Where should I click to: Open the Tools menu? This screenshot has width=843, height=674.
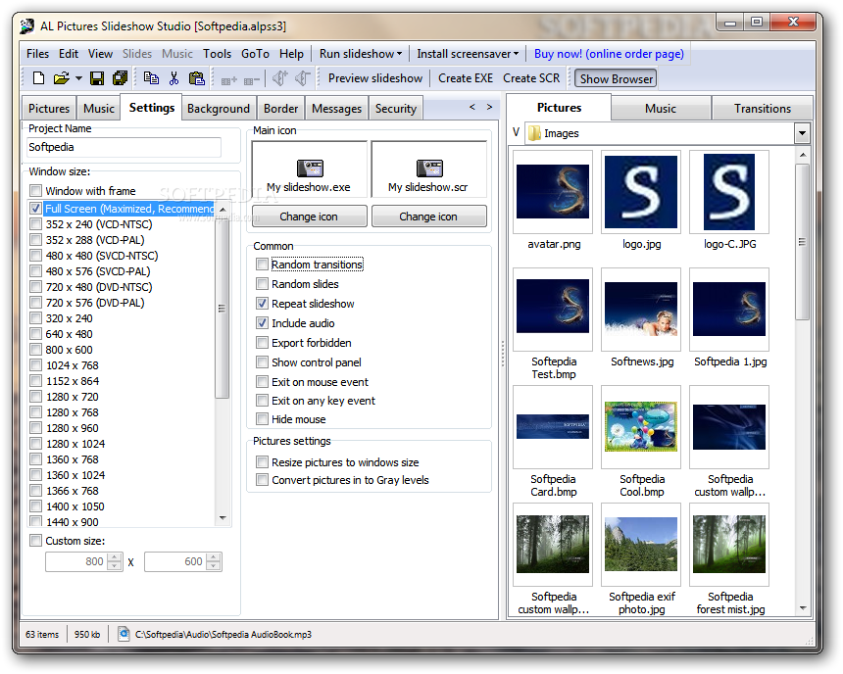point(217,54)
